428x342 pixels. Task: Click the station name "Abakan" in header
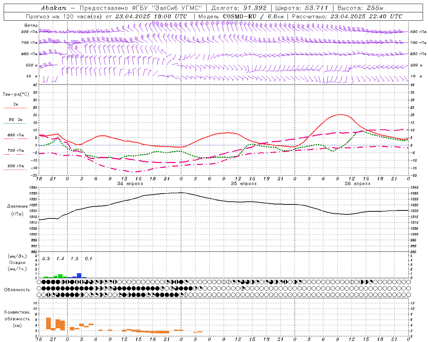click(54, 8)
